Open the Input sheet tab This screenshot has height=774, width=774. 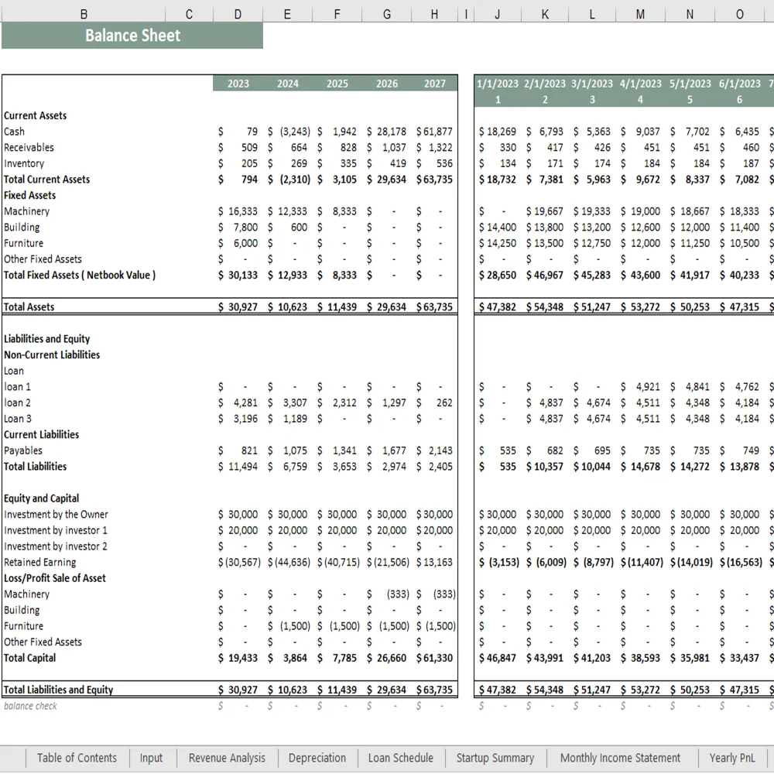152,758
